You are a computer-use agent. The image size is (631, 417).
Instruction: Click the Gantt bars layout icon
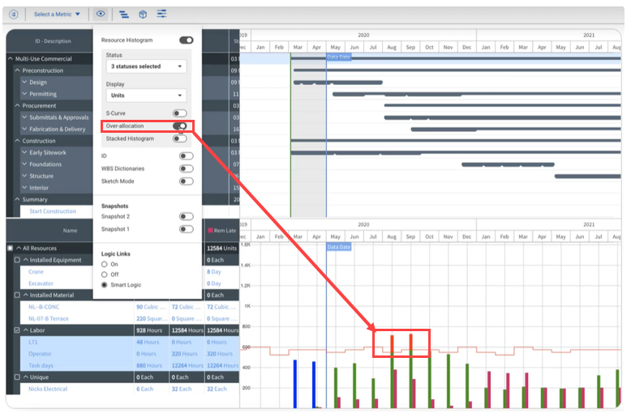[x=123, y=14]
